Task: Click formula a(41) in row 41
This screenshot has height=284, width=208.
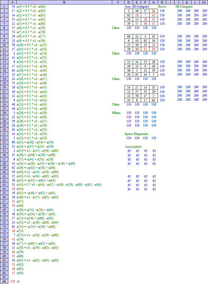Action: click(37, 176)
